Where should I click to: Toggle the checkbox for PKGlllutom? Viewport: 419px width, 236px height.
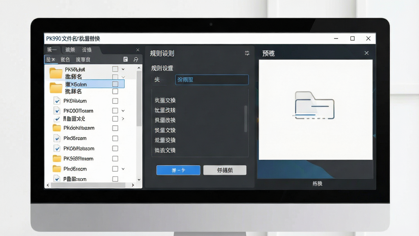click(115, 101)
